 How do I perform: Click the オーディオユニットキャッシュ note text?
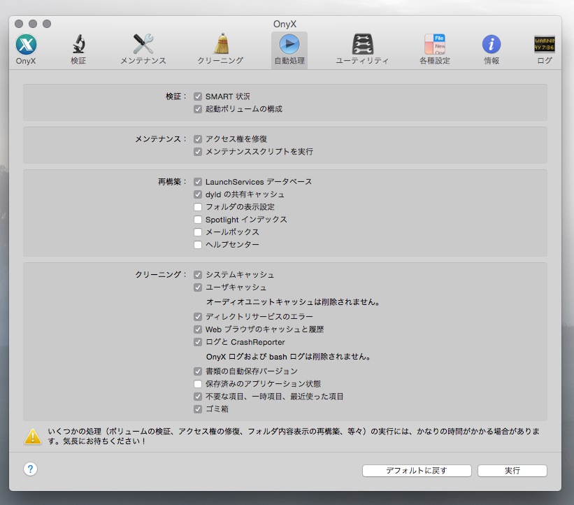tap(293, 302)
